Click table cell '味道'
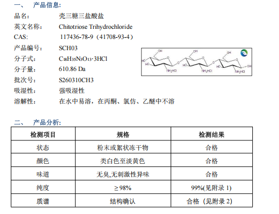This screenshot has width=279, height=214. [x=43, y=175]
